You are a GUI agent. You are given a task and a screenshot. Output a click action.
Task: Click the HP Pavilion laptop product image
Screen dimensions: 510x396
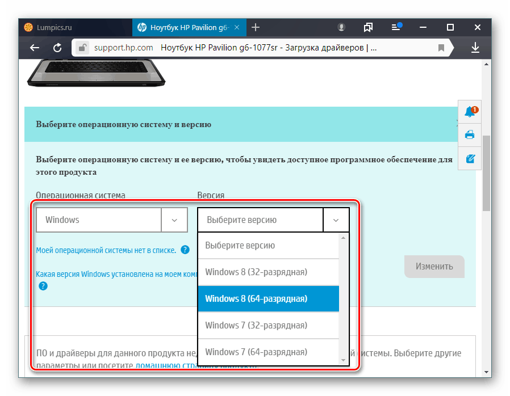point(97,73)
